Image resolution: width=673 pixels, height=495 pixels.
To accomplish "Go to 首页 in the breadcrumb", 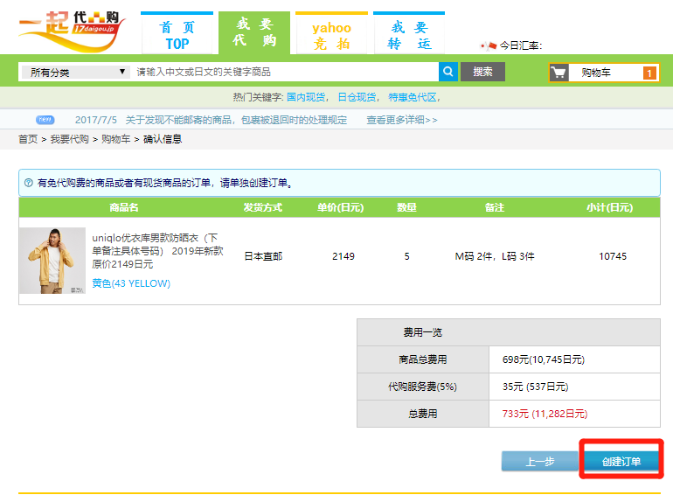I will pyautogui.click(x=28, y=139).
